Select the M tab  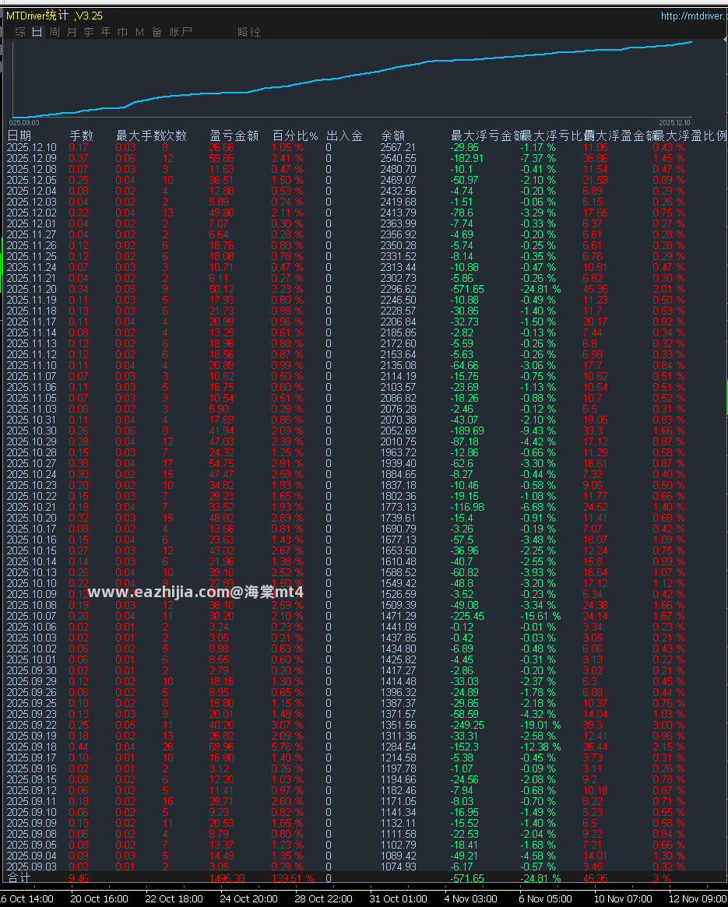coord(139,32)
